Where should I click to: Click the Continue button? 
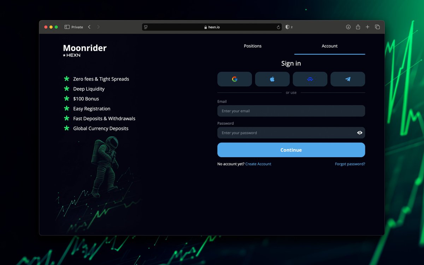(291, 150)
